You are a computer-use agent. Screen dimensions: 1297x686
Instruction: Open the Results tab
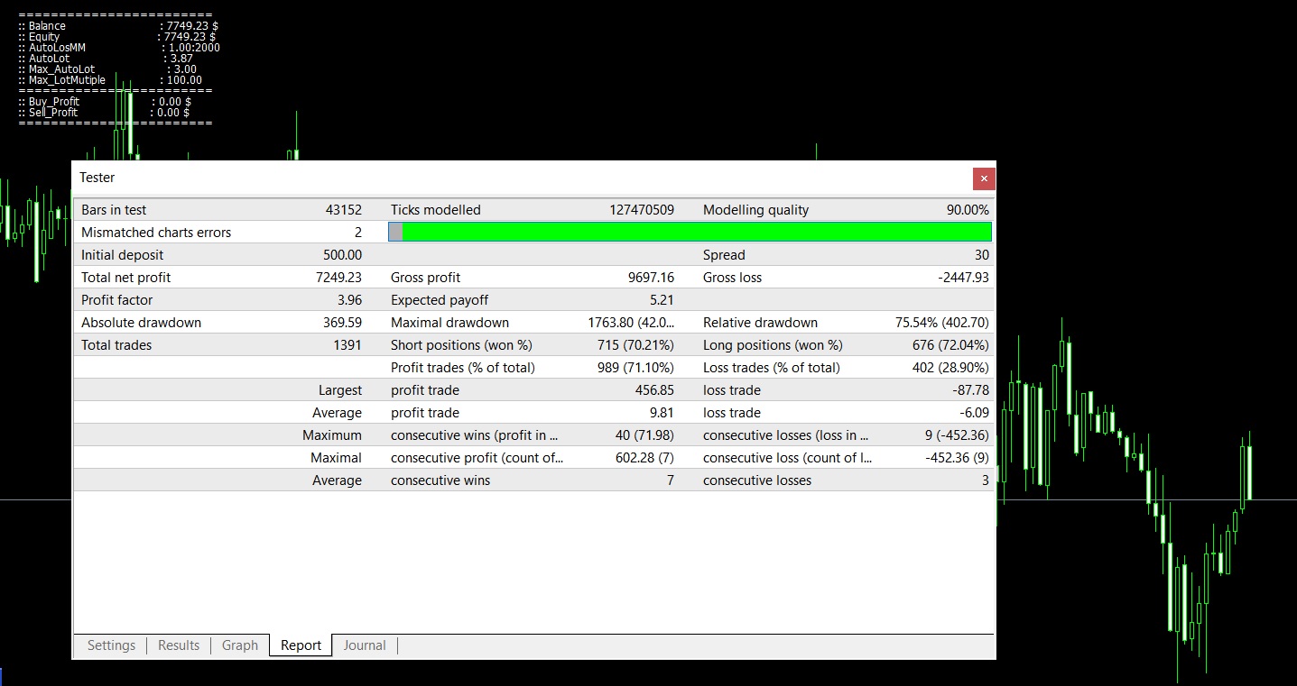pos(179,645)
